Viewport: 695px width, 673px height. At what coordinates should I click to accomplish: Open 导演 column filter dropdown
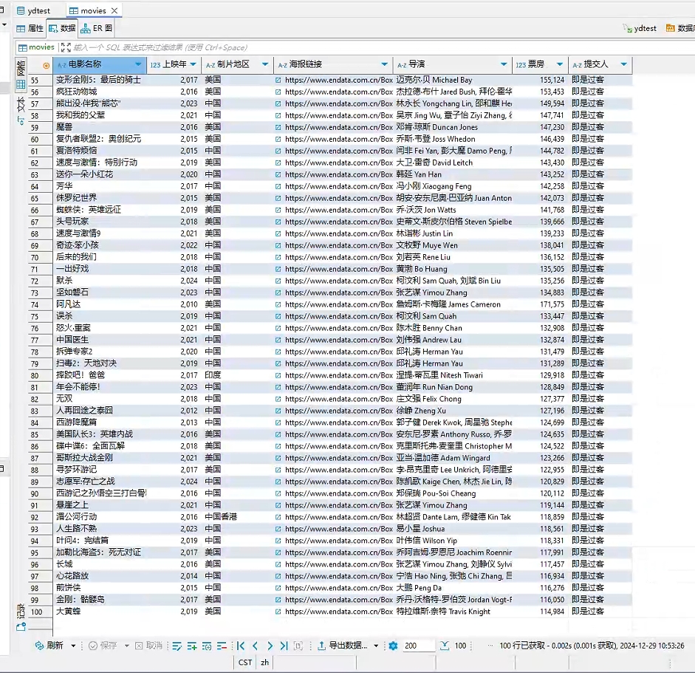(x=504, y=65)
